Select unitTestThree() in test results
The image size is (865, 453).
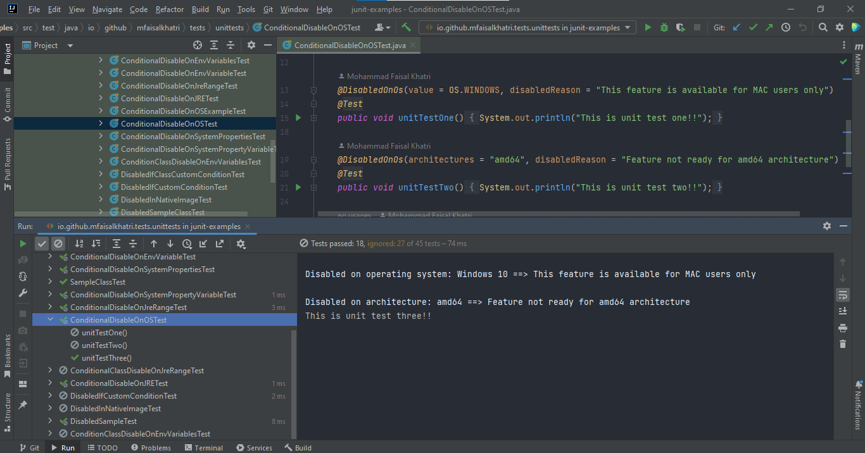106,358
